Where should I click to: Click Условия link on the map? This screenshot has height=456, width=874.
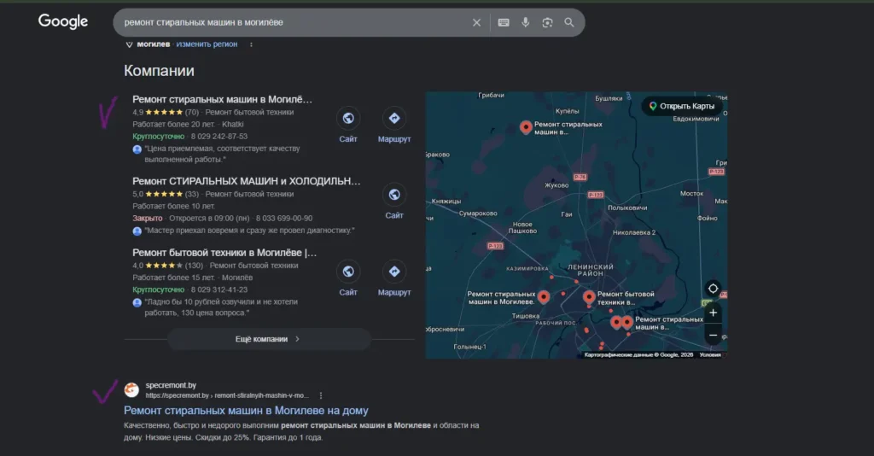pos(710,354)
